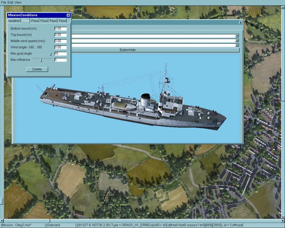Open the File menu
The width and height of the screenshot is (285, 228).
pyautogui.click(x=3, y=2)
